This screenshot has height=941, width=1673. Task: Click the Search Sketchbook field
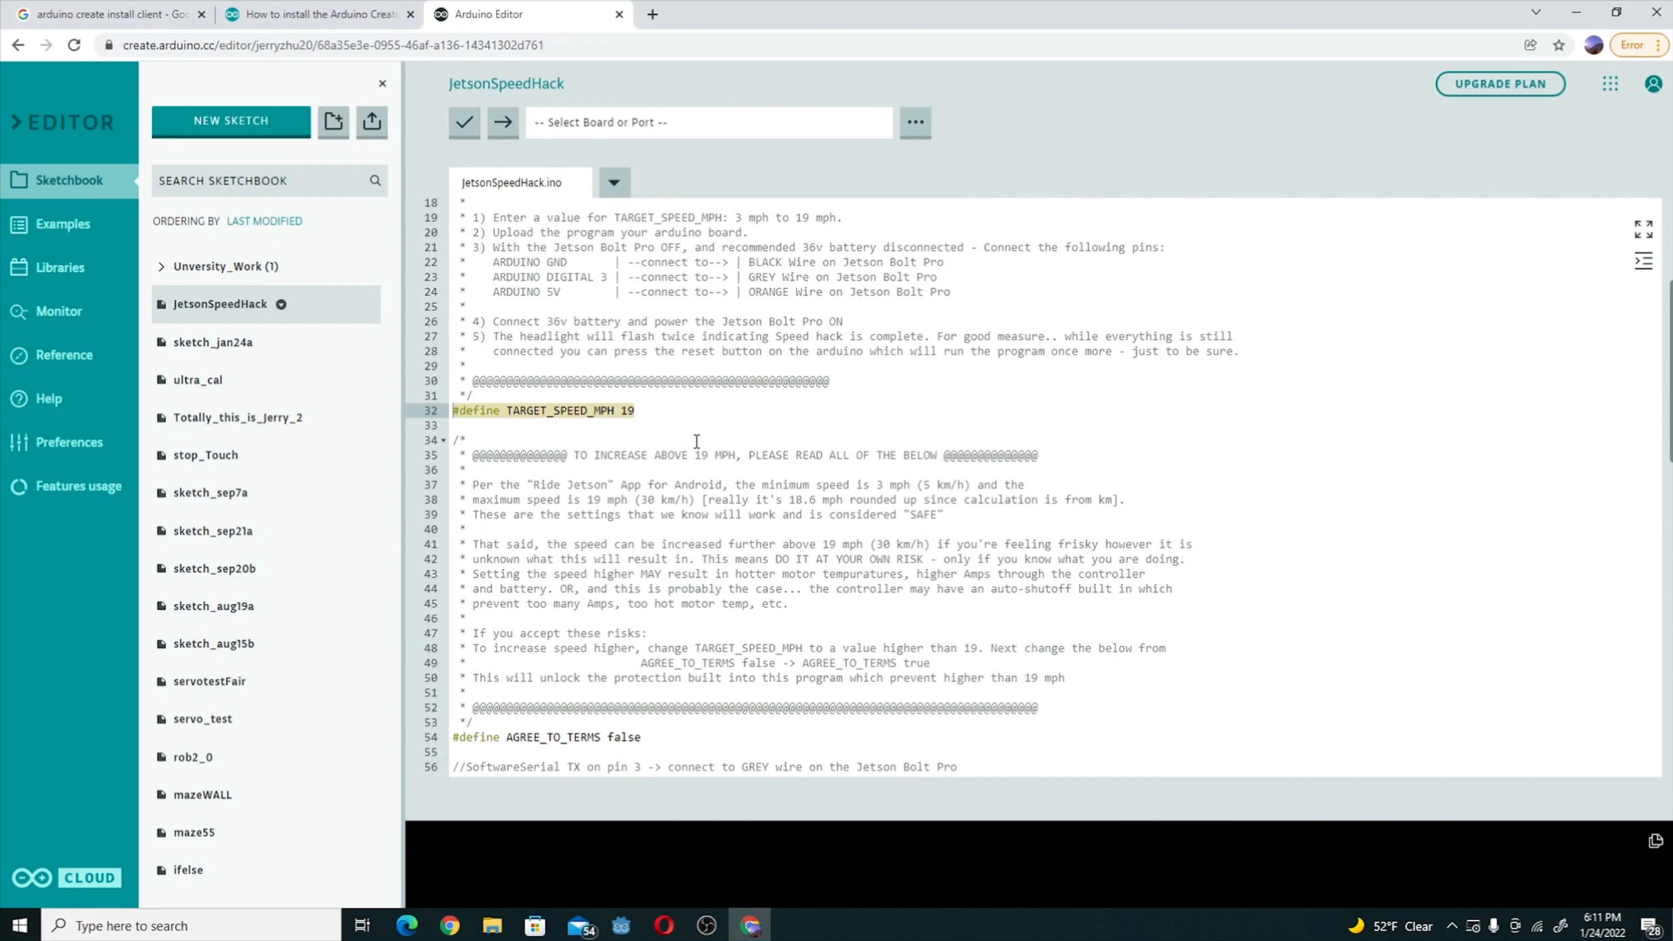[261, 181]
